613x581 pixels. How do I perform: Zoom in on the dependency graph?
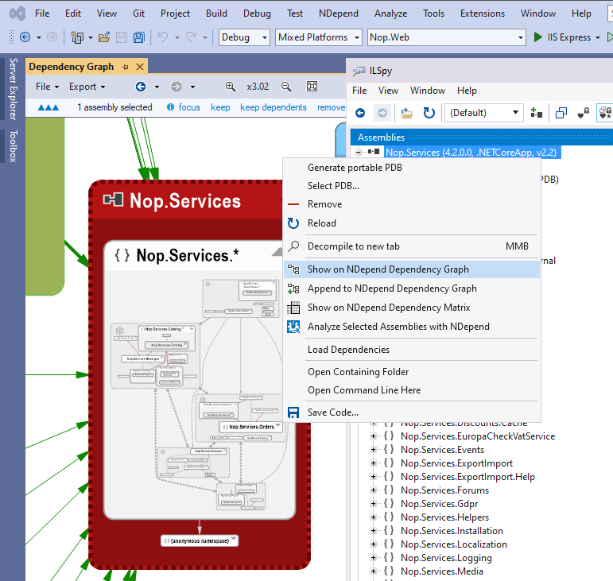pos(231,87)
